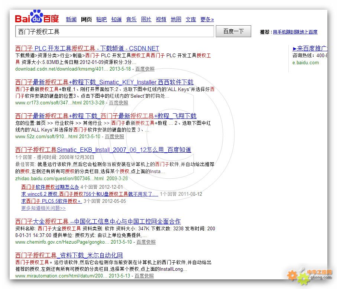View 百度快照 for the mirautomation.com result
Screen dimensions: 337x289
coord(144,276)
